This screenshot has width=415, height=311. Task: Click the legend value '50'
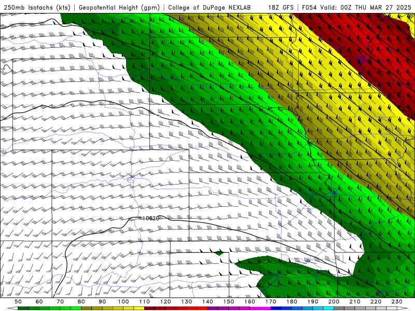18,302
